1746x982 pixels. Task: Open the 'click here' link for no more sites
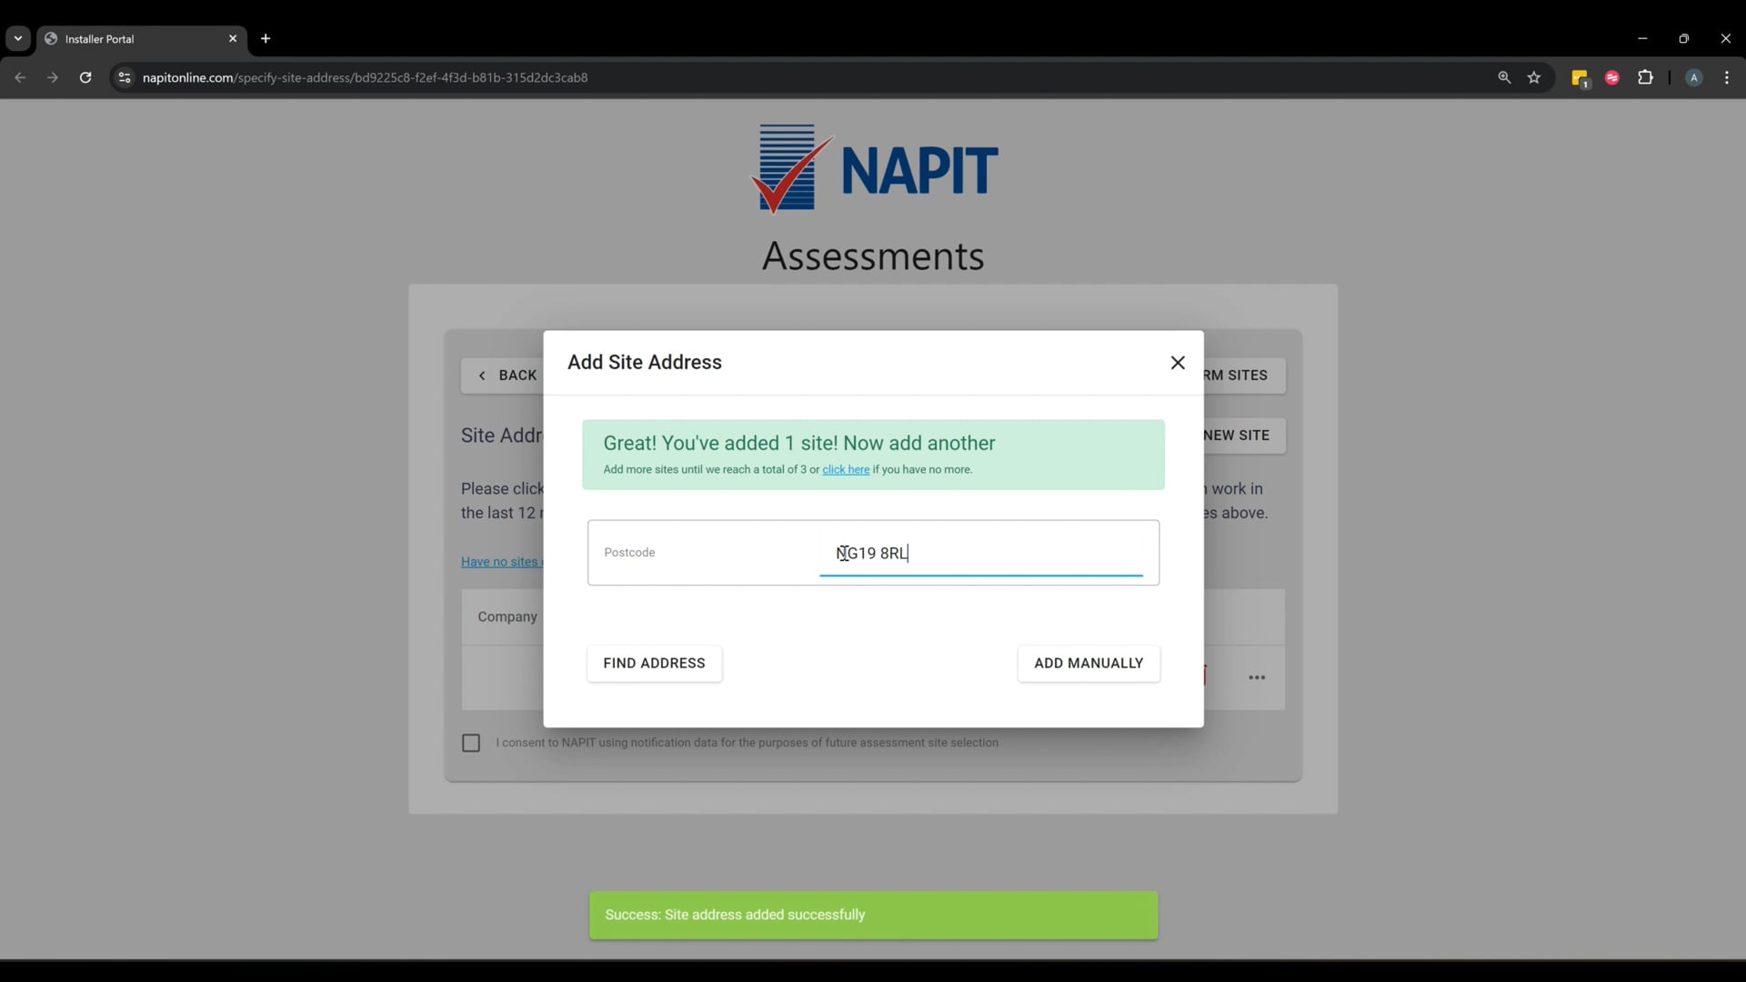pyautogui.click(x=846, y=469)
